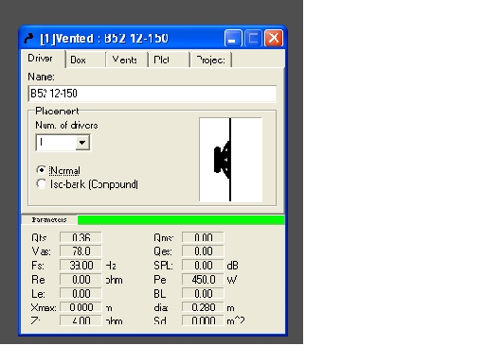
Task: Open the Num. of drivers dropdown
Action: click(x=82, y=143)
